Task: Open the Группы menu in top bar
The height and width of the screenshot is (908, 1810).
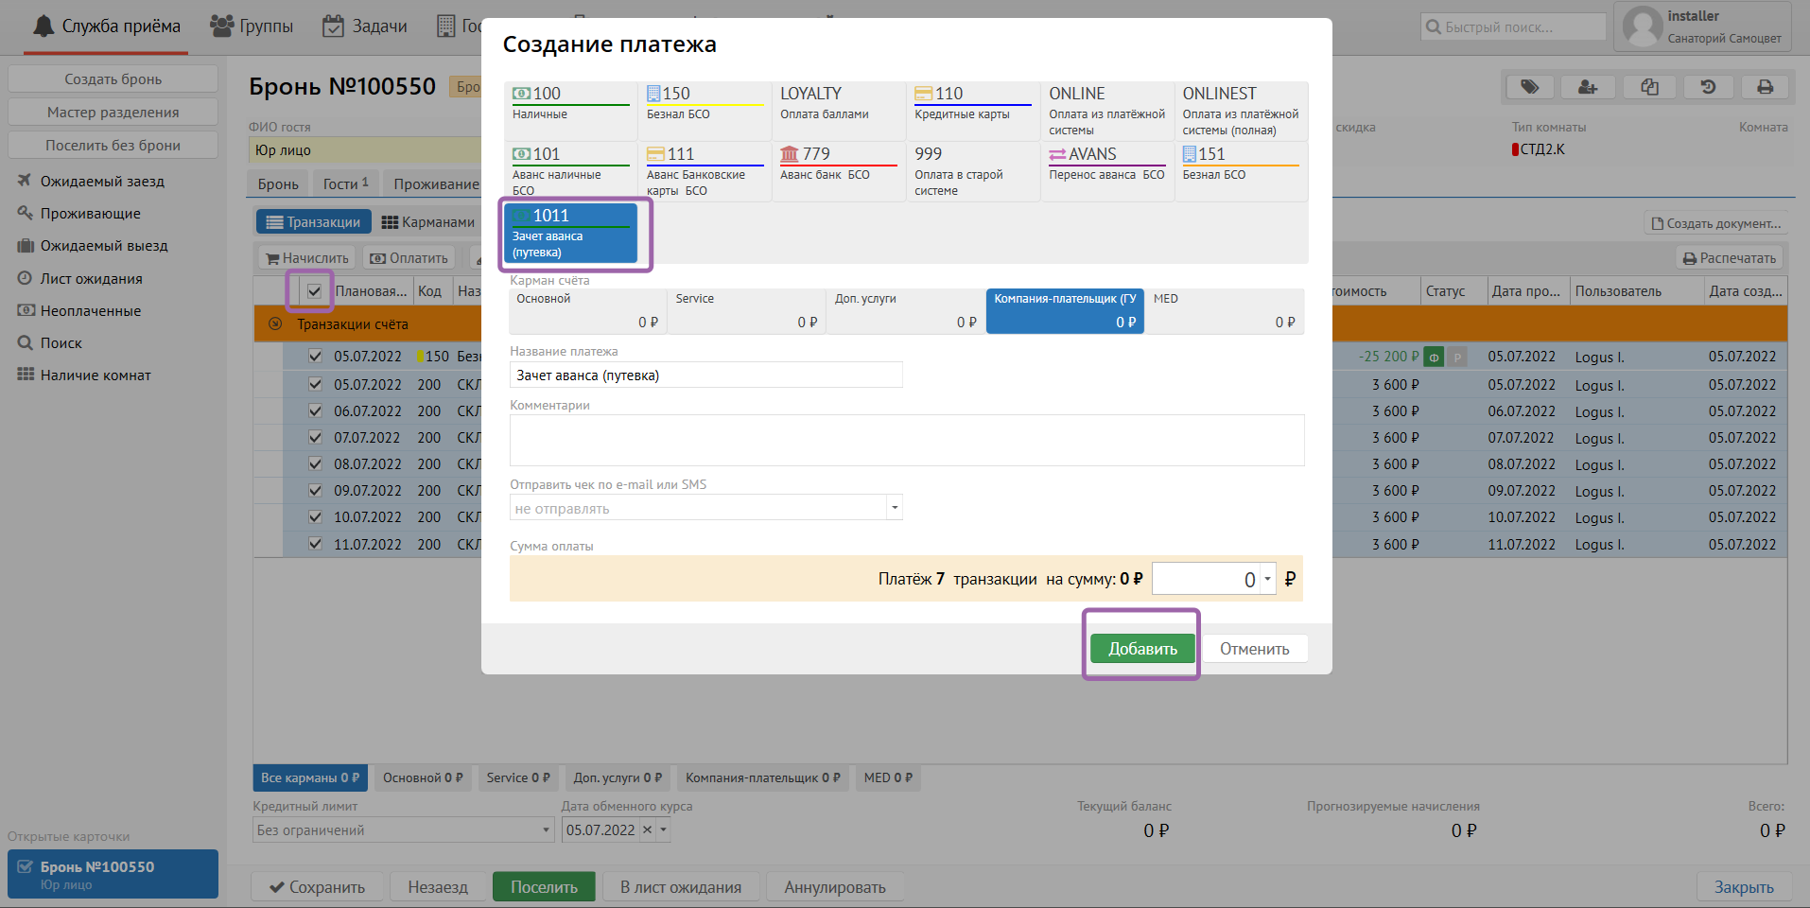Action: [252, 26]
